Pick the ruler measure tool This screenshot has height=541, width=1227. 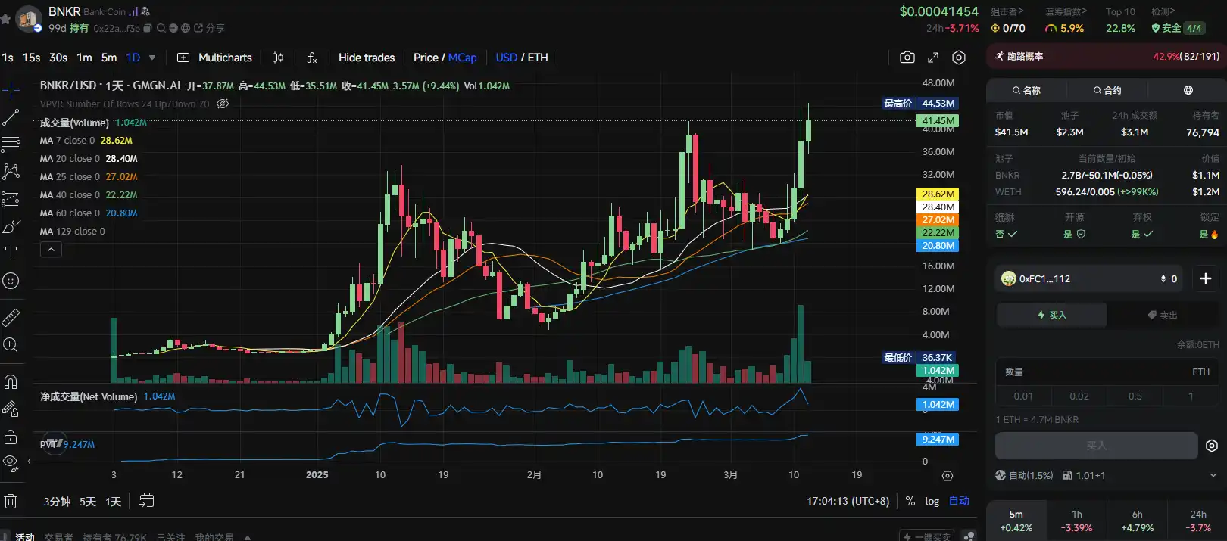click(11, 317)
